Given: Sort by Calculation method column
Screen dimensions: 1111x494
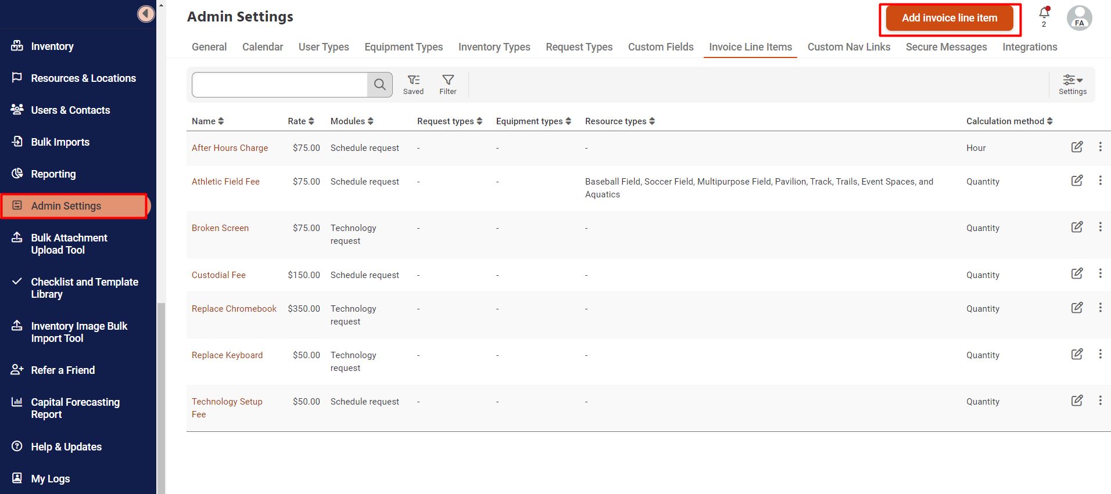Looking at the screenshot, I should point(1009,121).
